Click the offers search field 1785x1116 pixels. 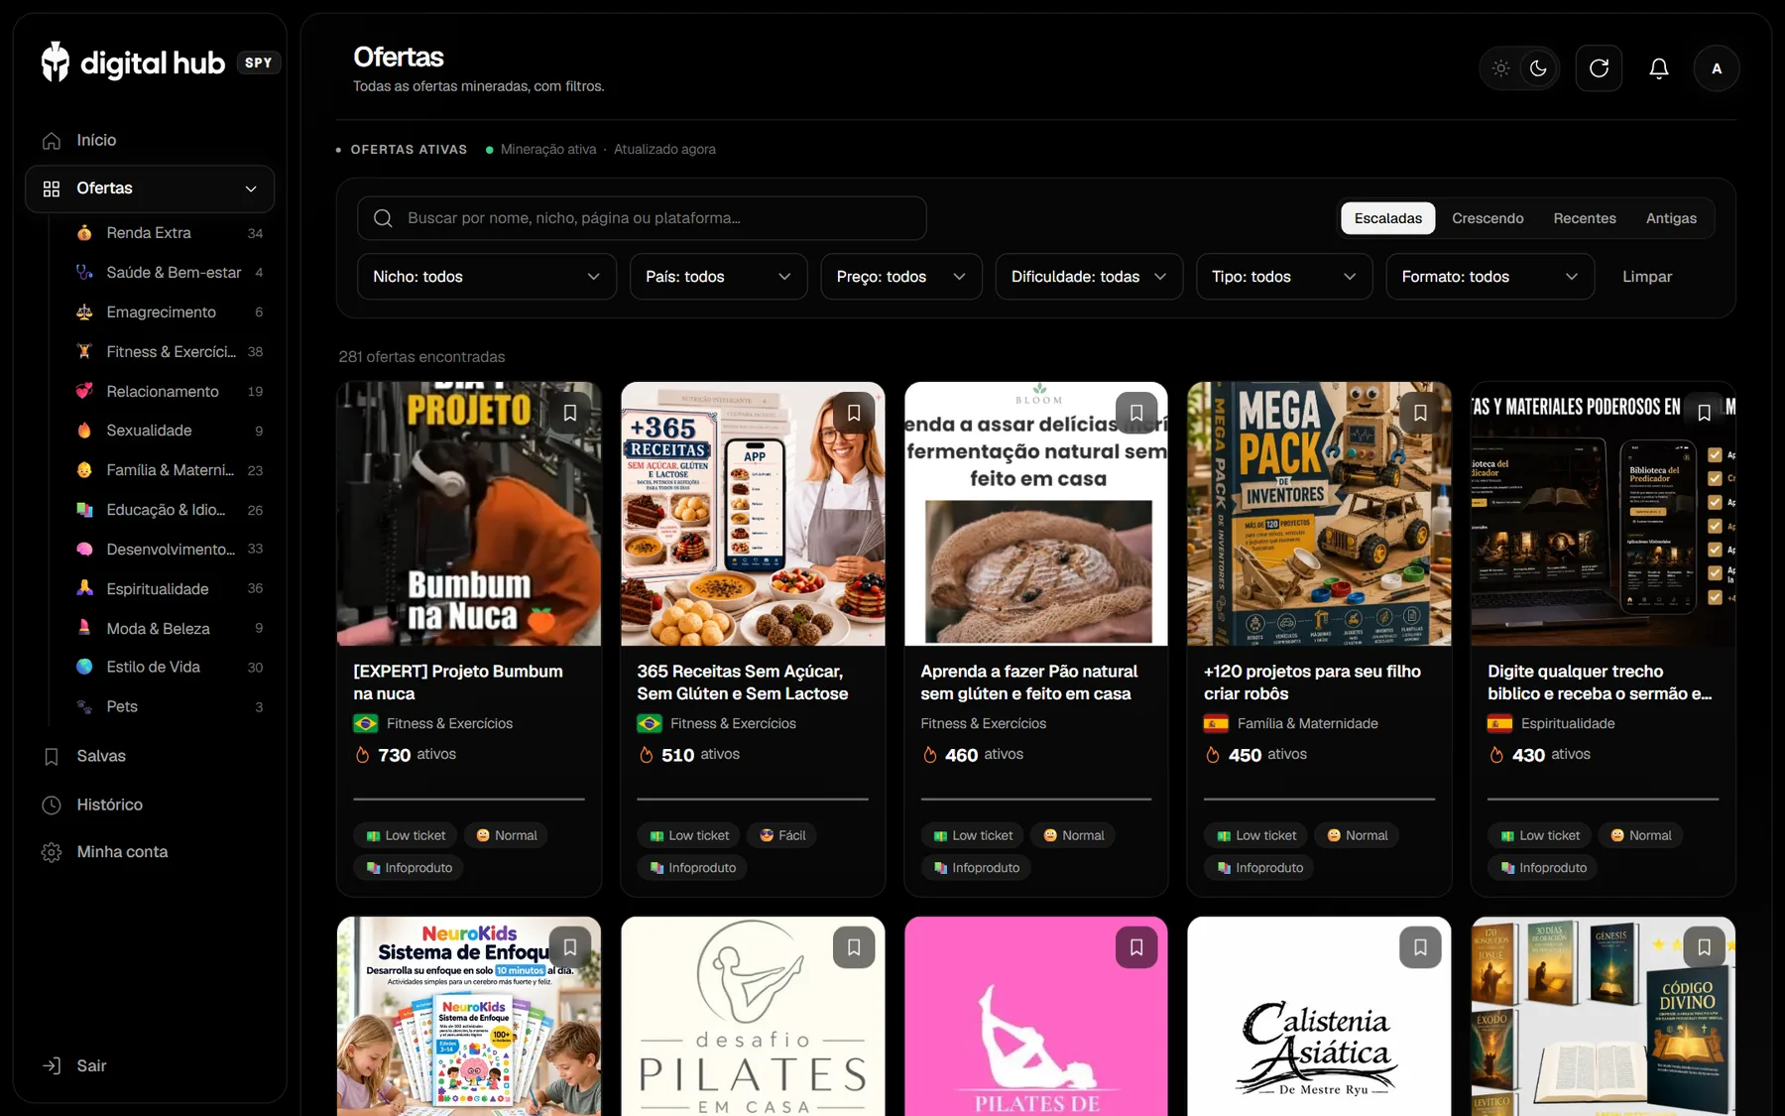(x=642, y=218)
